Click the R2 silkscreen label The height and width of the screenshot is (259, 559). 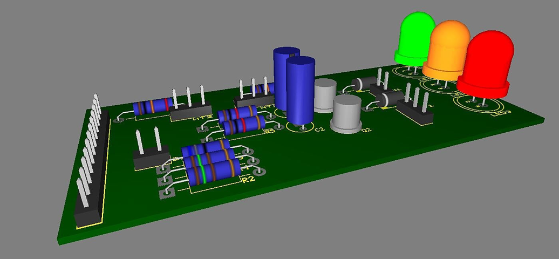click(x=248, y=180)
